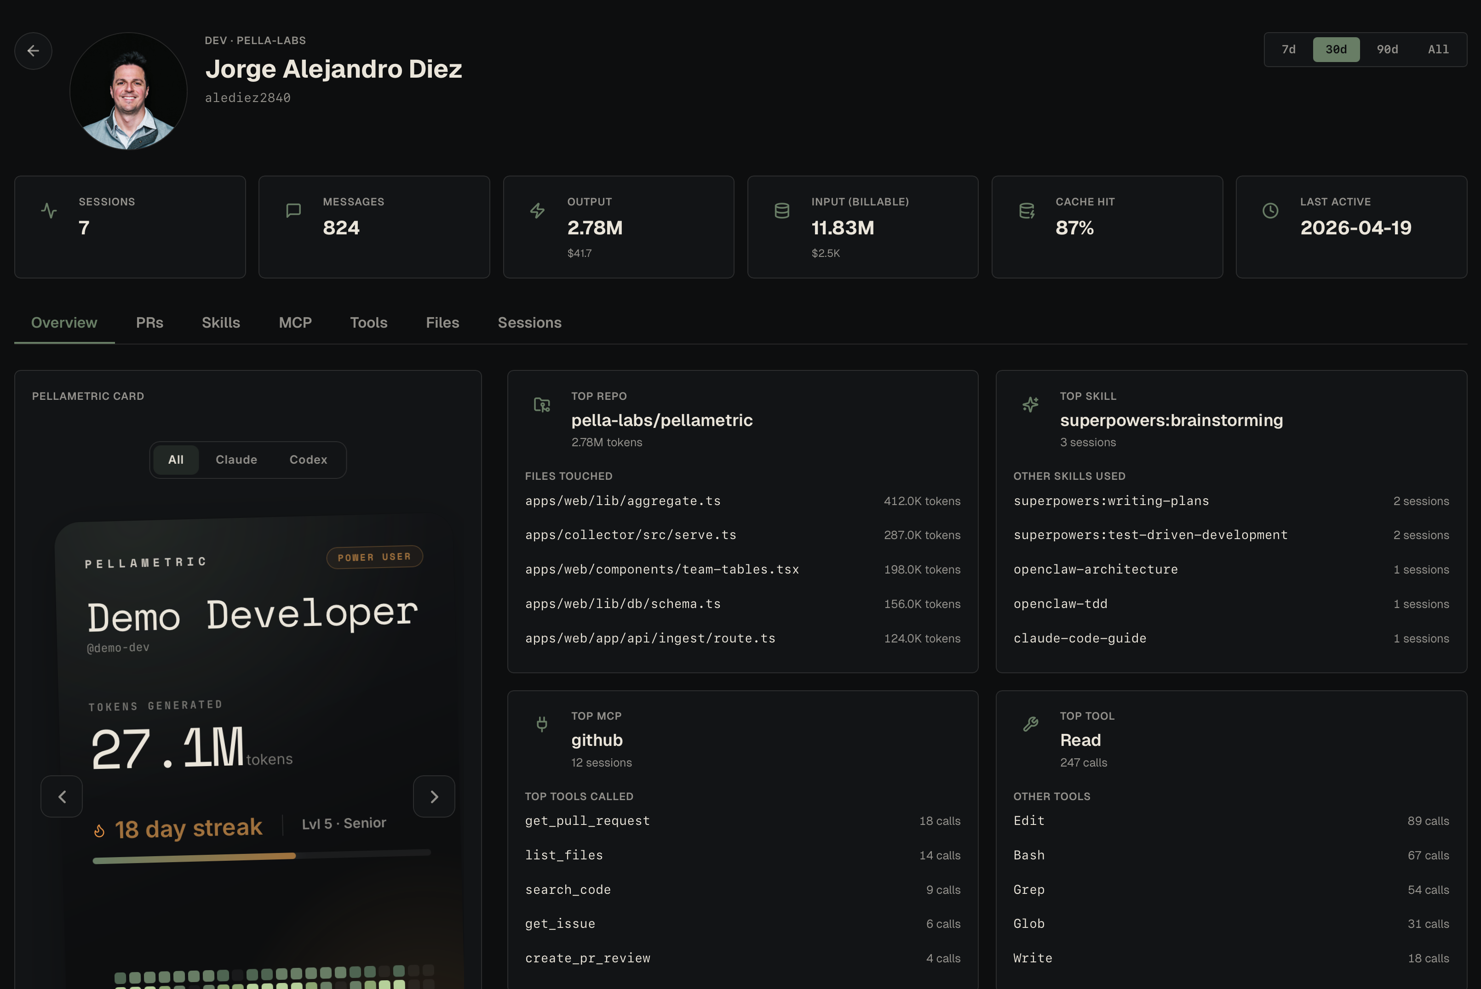Select apps/web/components/team-tables.tsx row
1481x989 pixels.
point(742,569)
